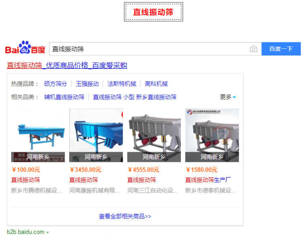The height and width of the screenshot is (239, 302).
Task: Click 查看全部相关商品 link
Action: point(125,216)
